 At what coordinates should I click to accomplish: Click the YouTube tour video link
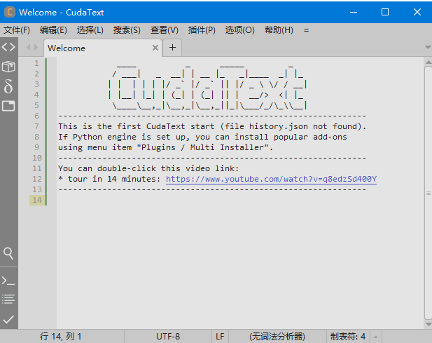271,179
